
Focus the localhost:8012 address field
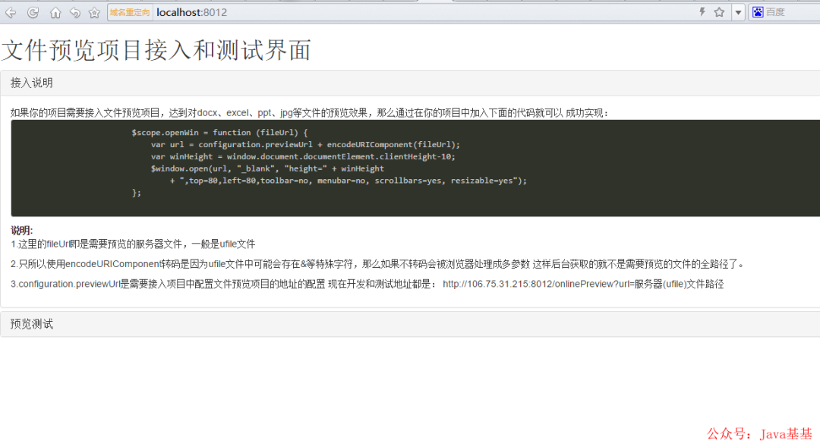(424, 13)
